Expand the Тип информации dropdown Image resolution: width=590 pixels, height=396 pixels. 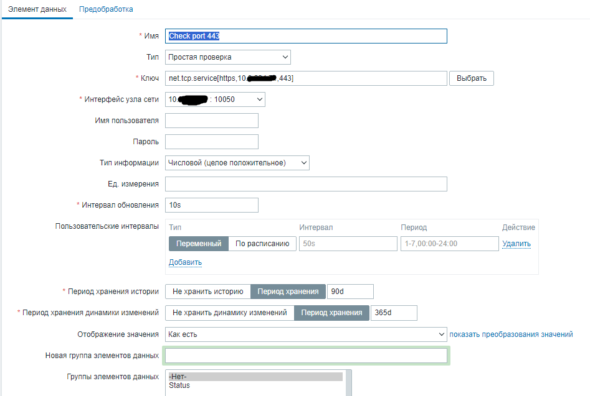[x=237, y=163]
